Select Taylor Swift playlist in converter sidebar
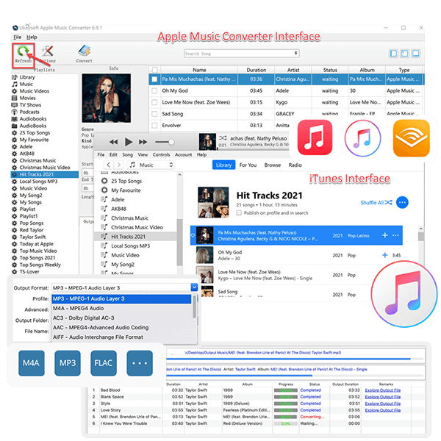441x441 pixels. tap(32, 237)
